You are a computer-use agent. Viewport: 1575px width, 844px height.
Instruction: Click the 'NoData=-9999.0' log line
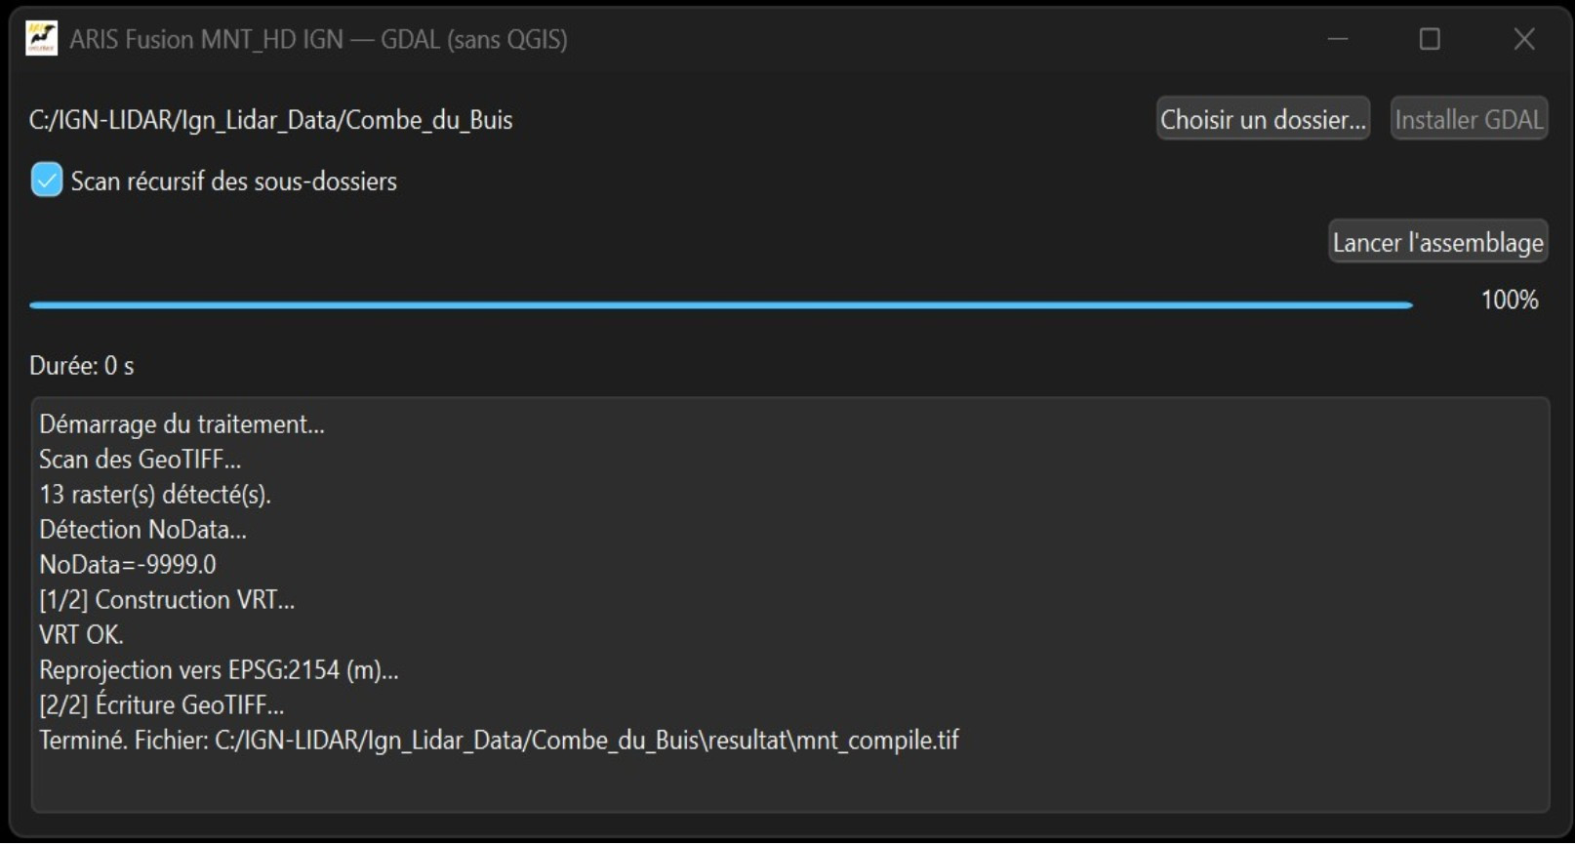(x=128, y=565)
